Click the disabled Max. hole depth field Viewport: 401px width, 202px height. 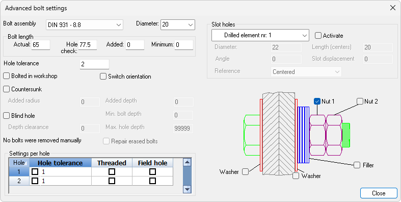click(x=183, y=128)
